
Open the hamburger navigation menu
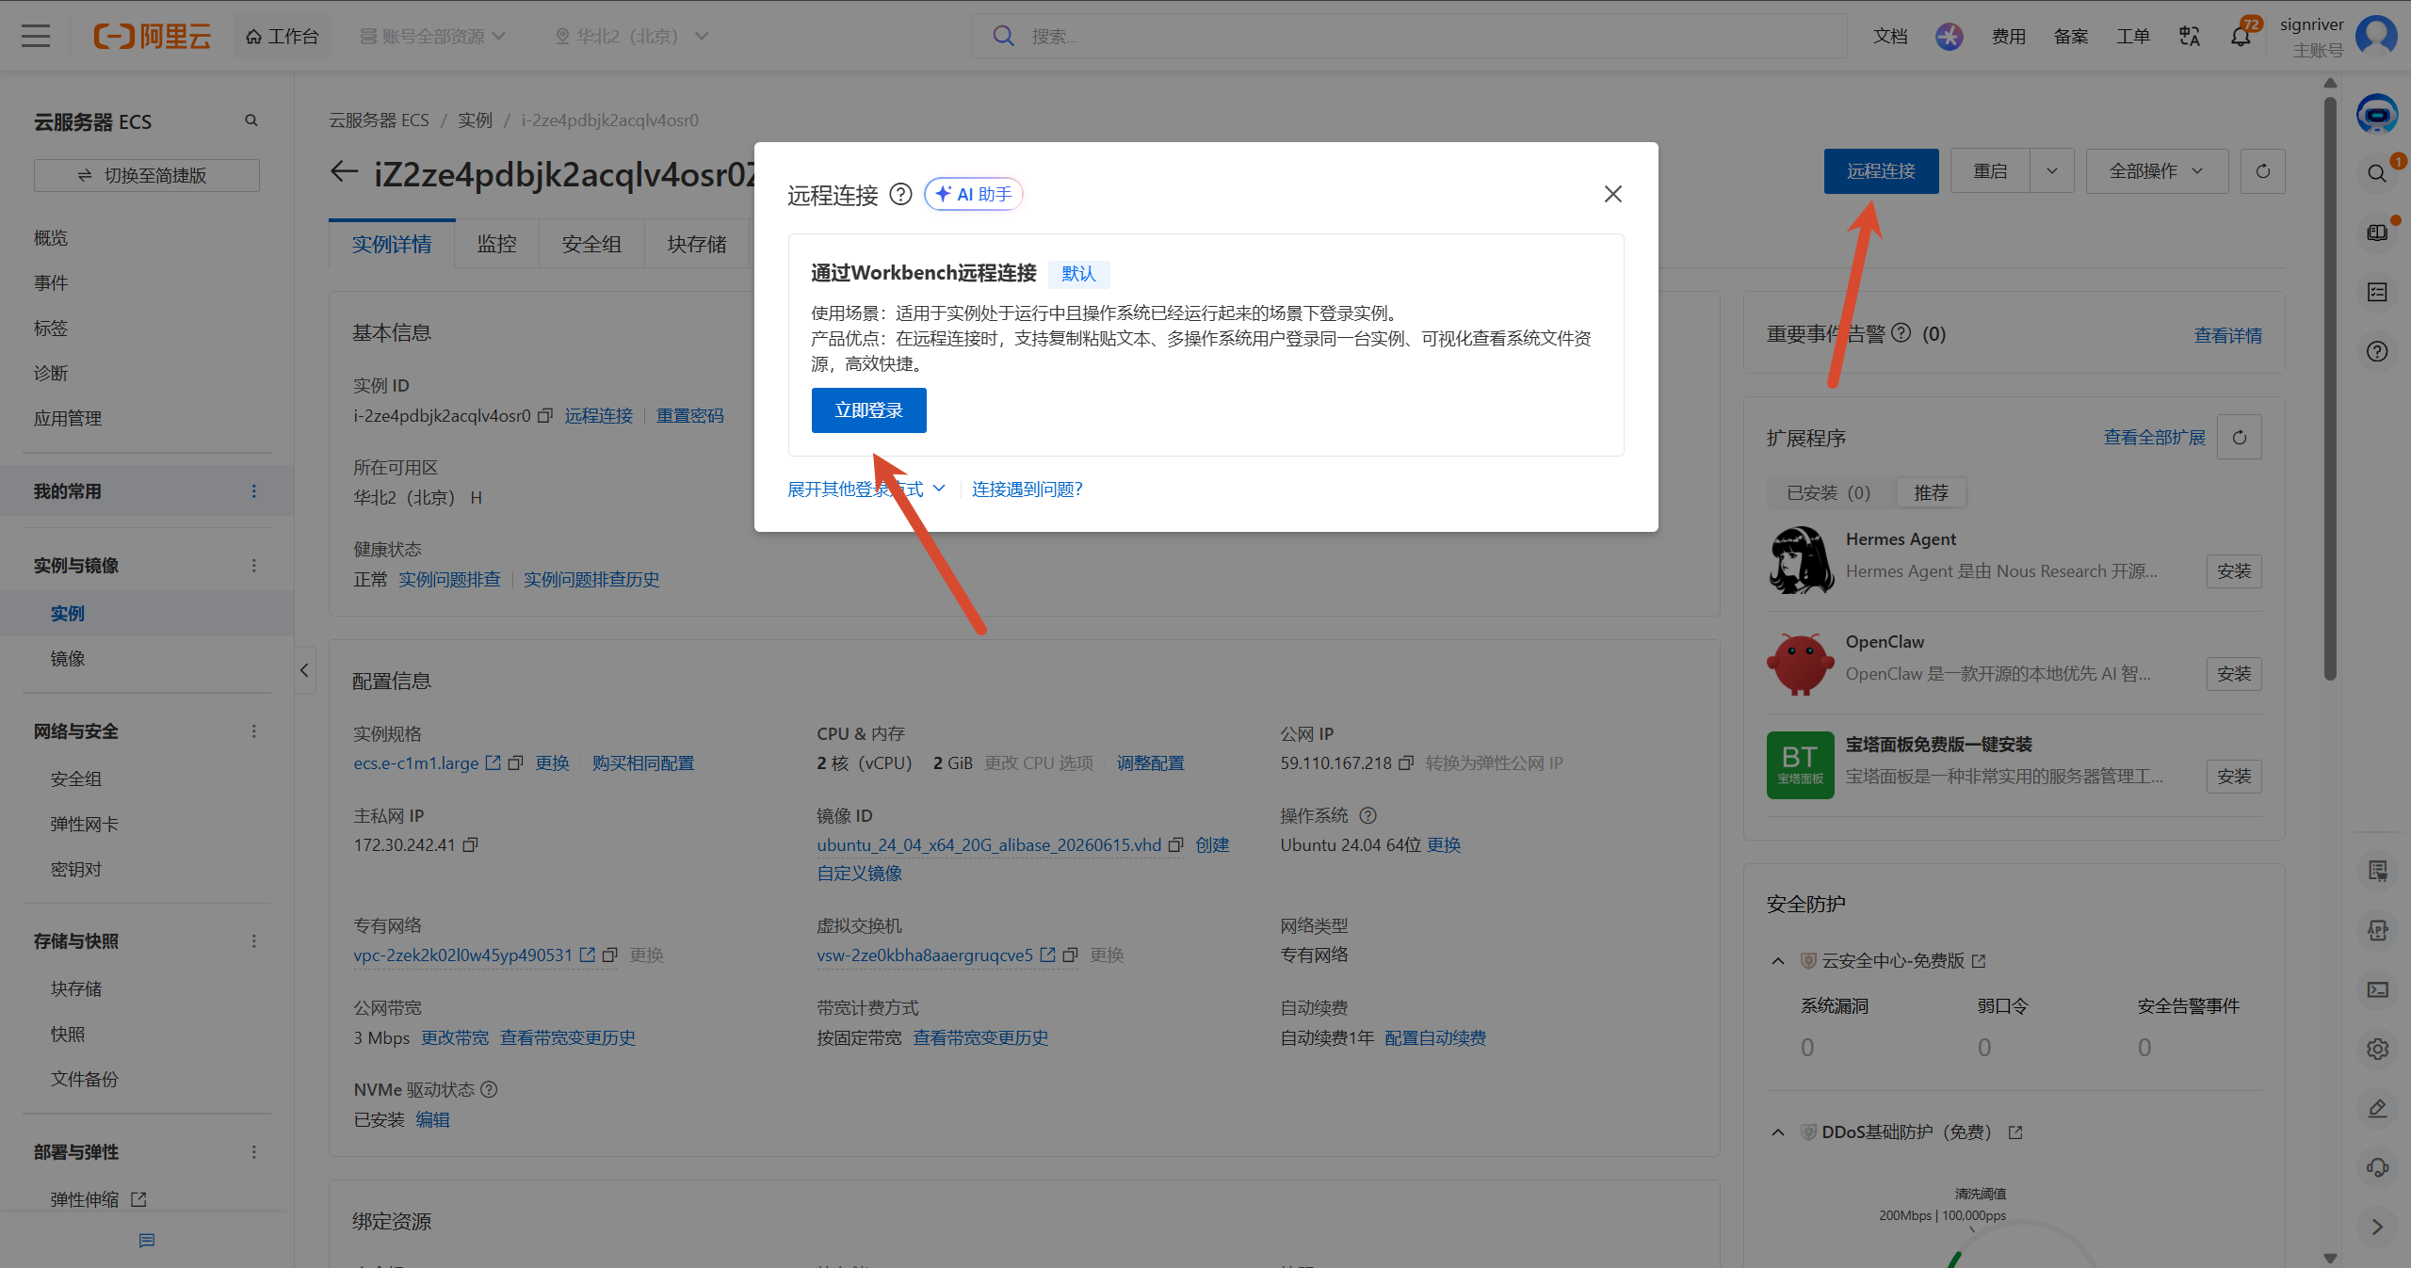point(36,36)
